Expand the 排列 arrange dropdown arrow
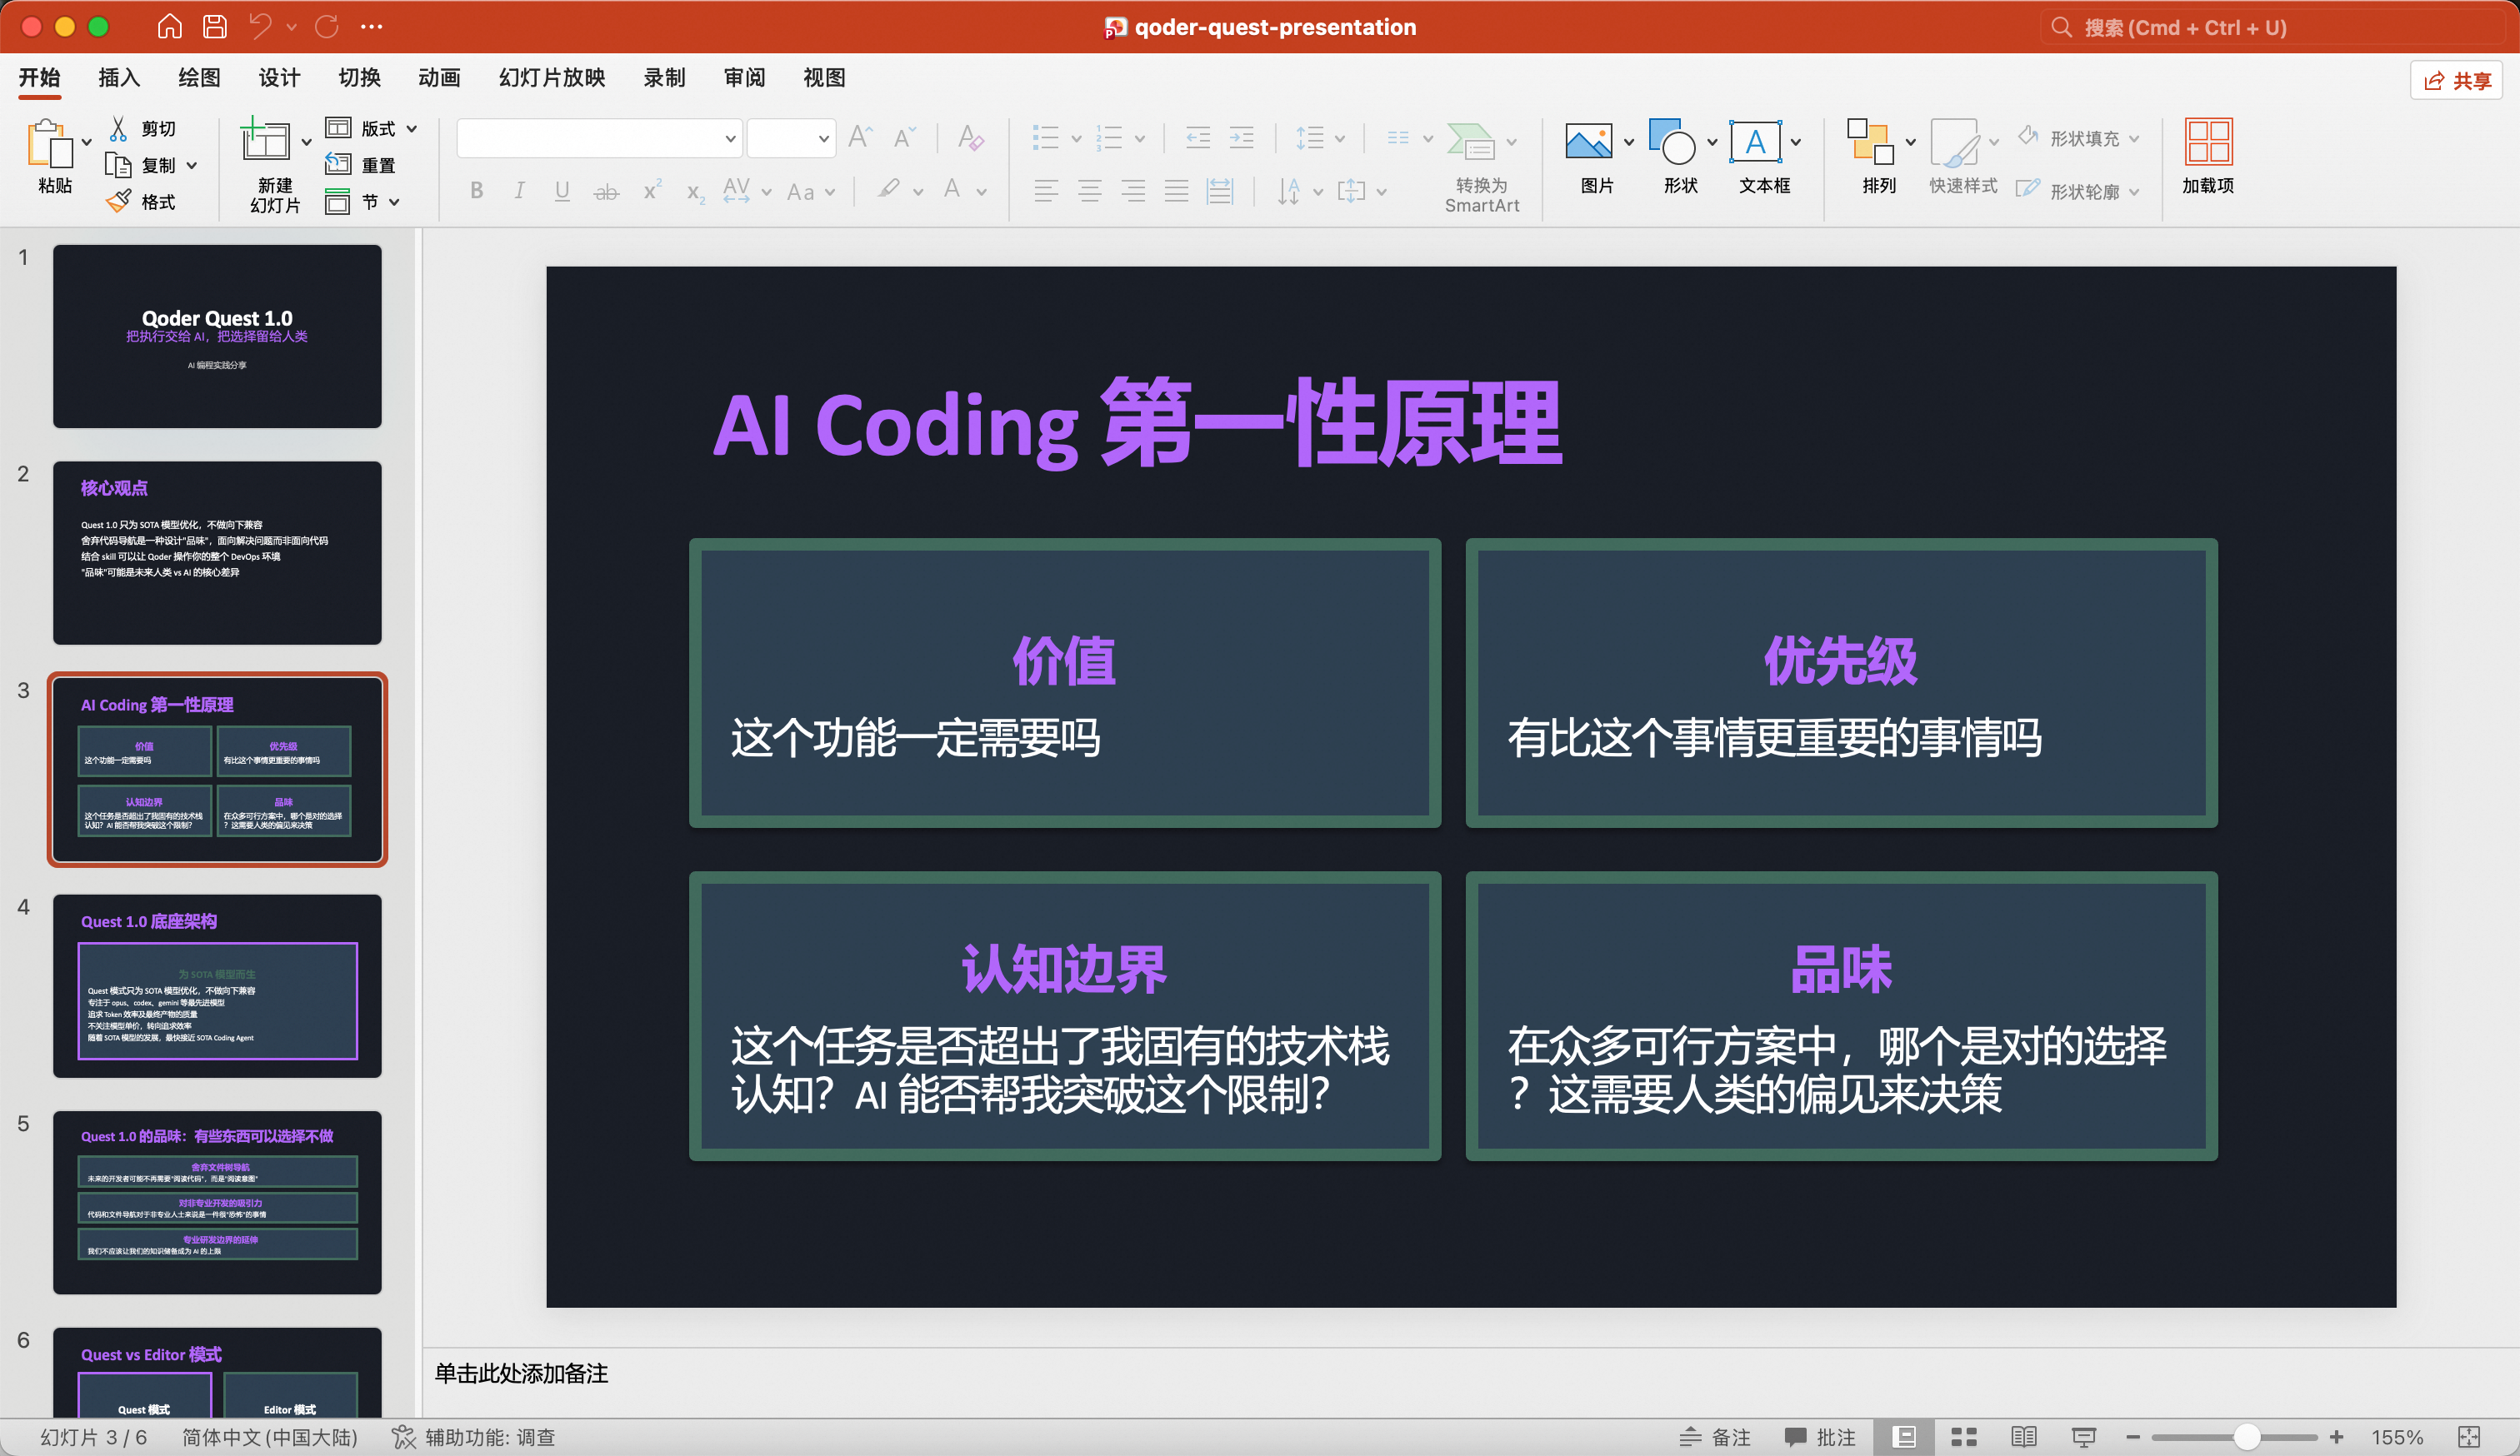Screen dimensions: 2520x1456 pyautogui.click(x=1910, y=142)
